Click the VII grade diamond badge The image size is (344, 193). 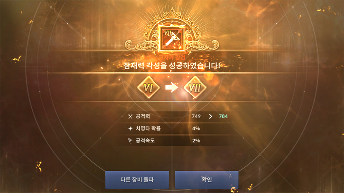[x=195, y=87]
